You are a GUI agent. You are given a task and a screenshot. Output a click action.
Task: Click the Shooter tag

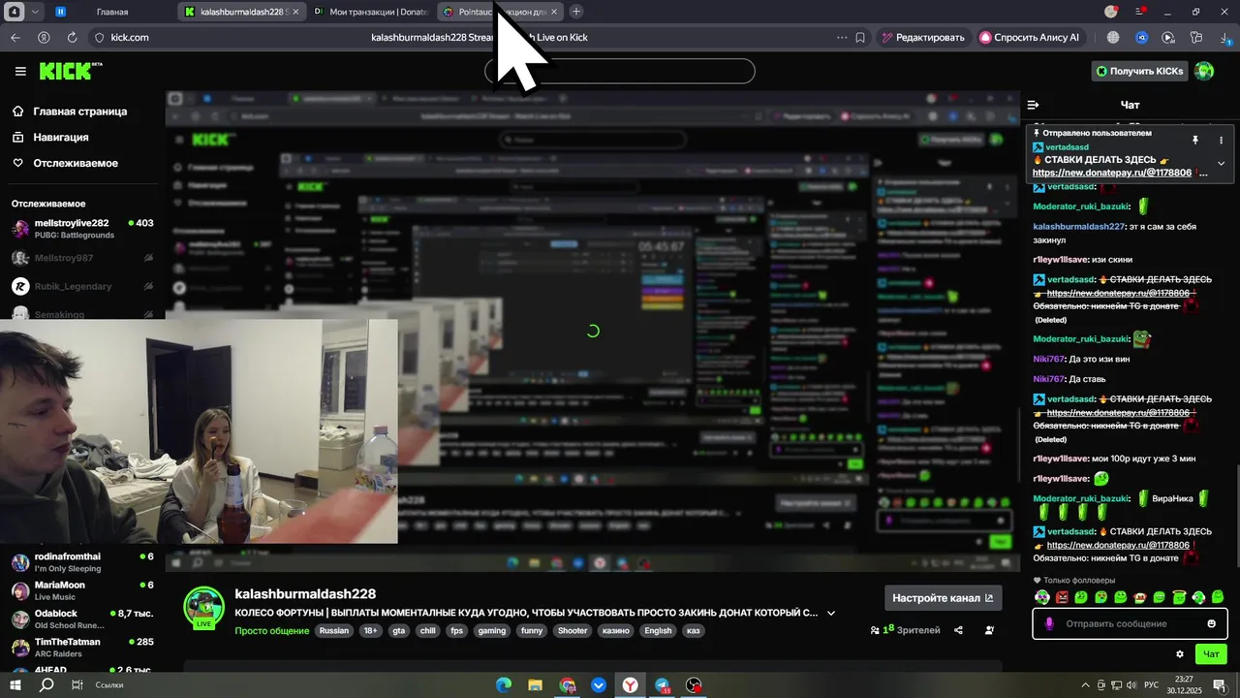(573, 630)
